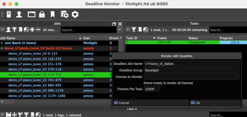
Task: Cancel the Render with Deadline dialog
Action: point(151,103)
